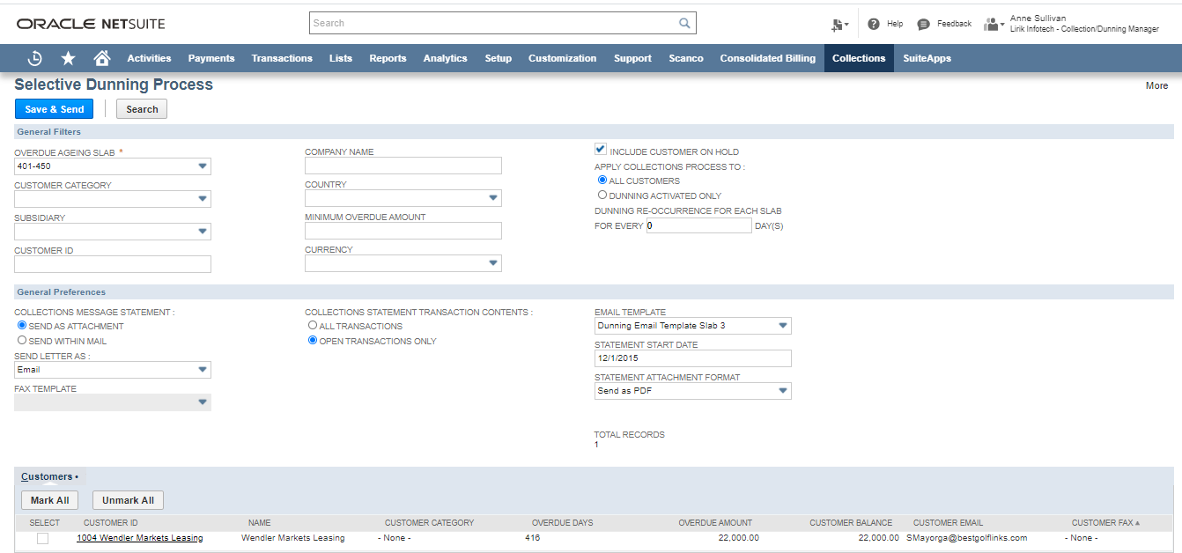Open the Transactions menu
The height and width of the screenshot is (553, 1182).
(282, 58)
